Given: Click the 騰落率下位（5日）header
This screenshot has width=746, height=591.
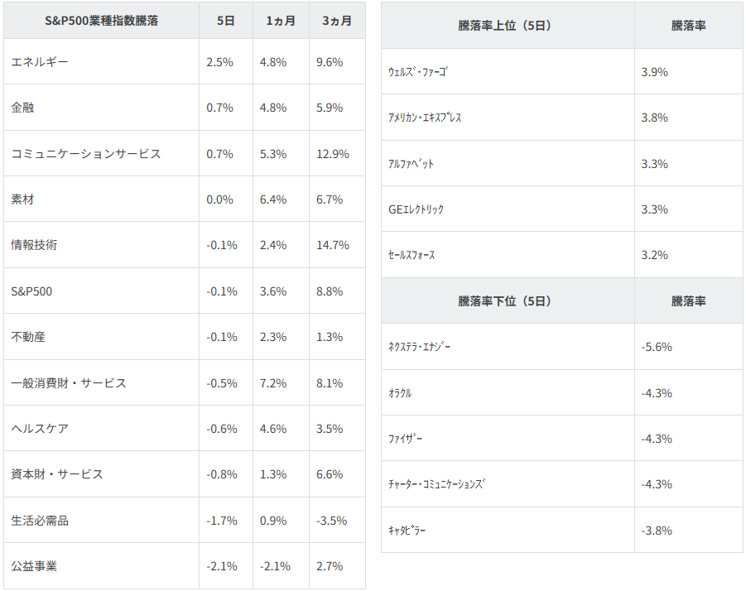Looking at the screenshot, I should [504, 301].
